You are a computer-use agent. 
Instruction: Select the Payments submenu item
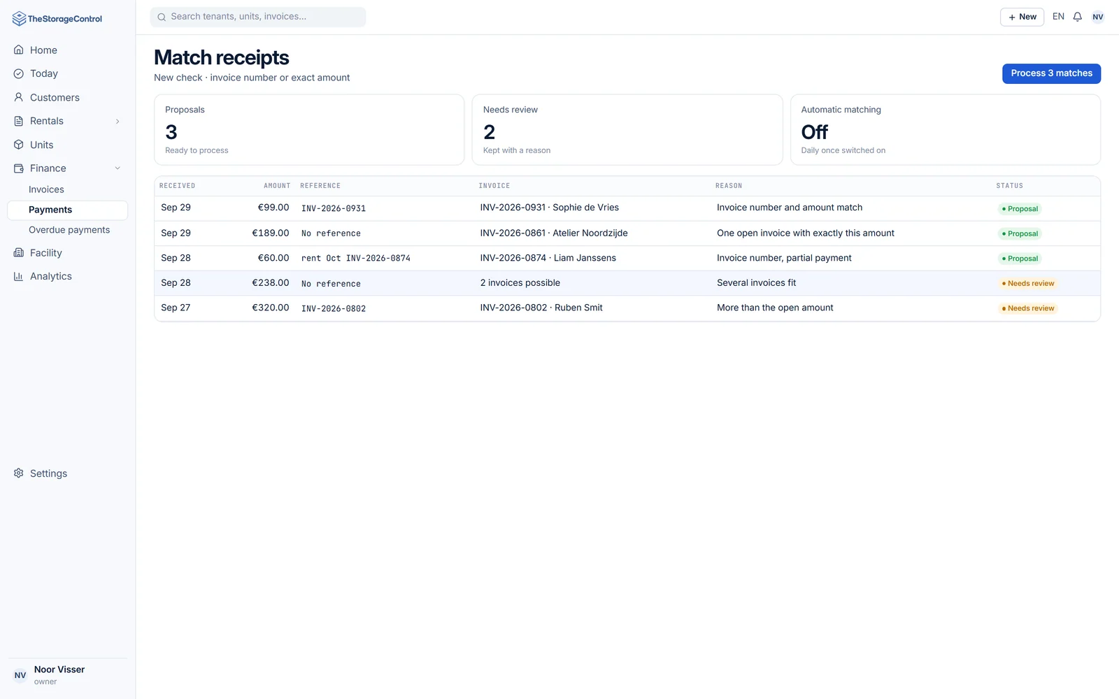pos(68,210)
